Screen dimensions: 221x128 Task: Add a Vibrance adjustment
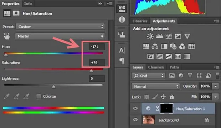coord(187,36)
